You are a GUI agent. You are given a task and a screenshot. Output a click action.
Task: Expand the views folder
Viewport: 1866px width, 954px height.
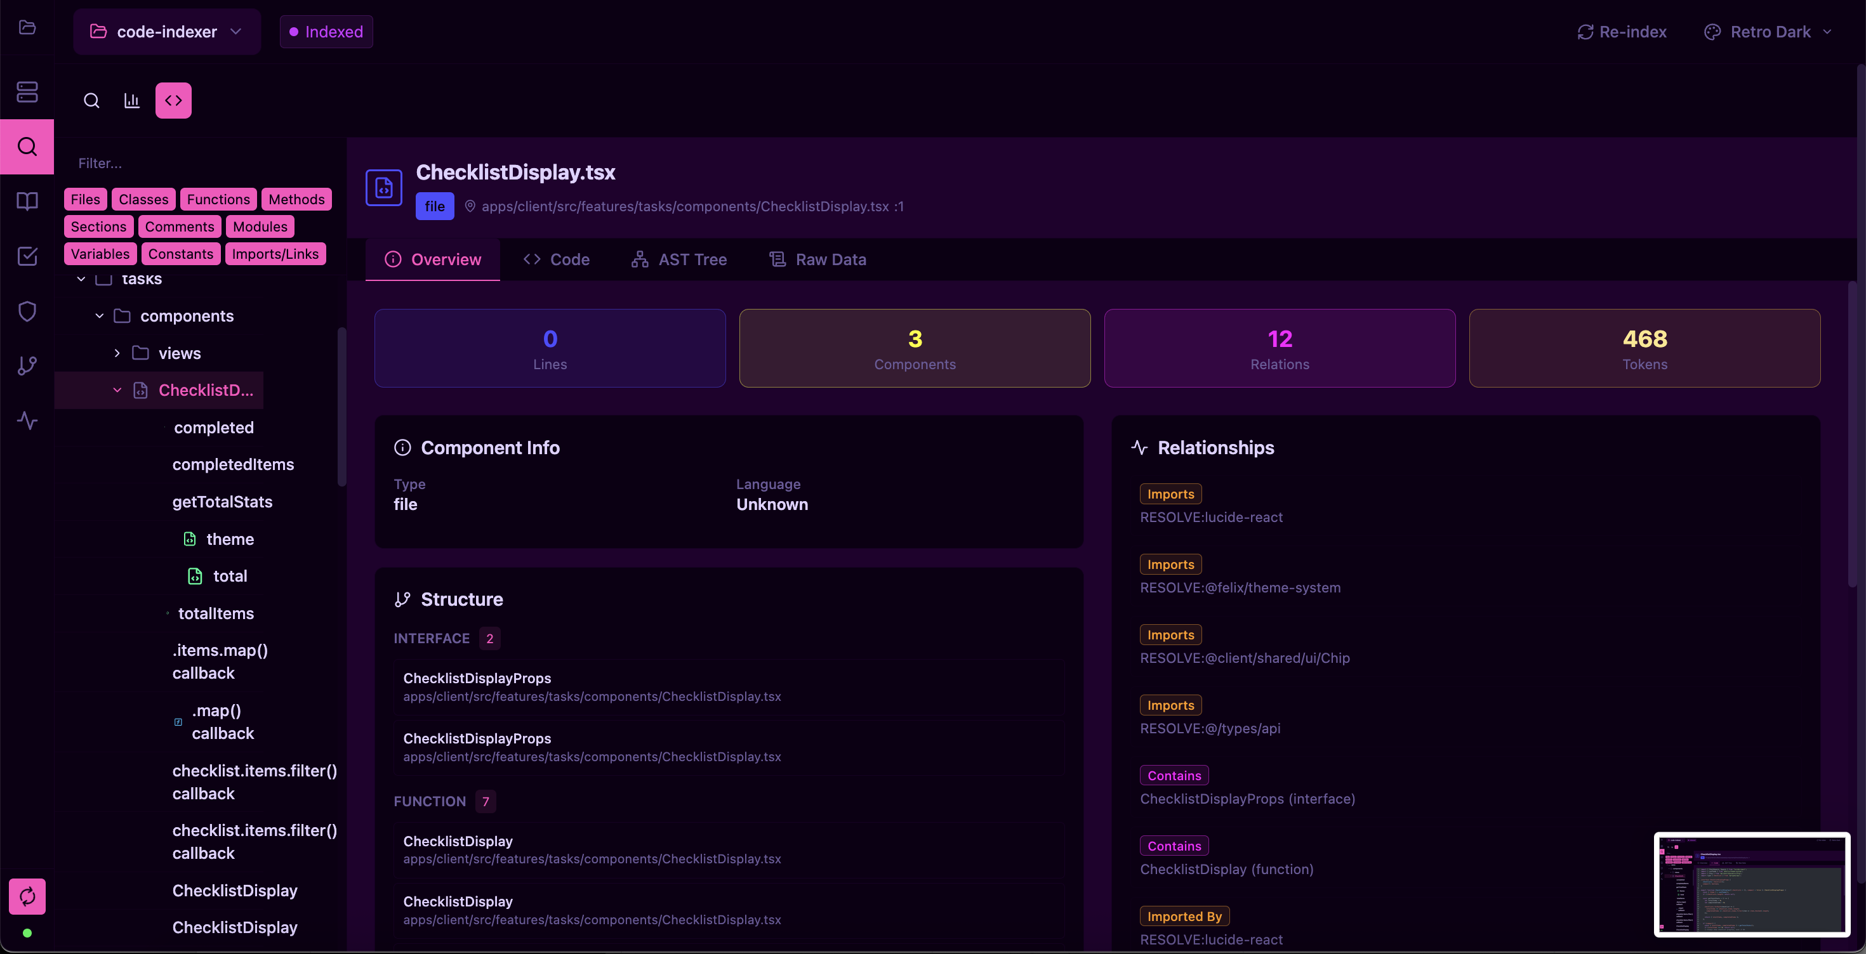(x=117, y=353)
